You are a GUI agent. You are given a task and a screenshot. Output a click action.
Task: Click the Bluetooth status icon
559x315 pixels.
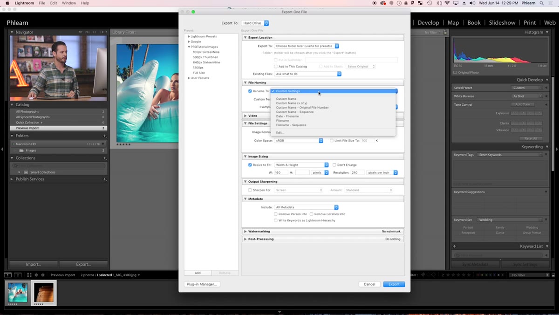pyautogui.click(x=438, y=3)
